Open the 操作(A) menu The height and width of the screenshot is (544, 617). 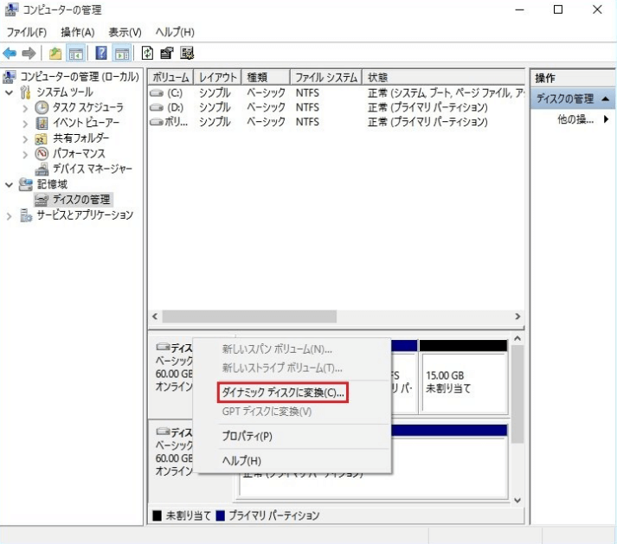click(x=78, y=32)
